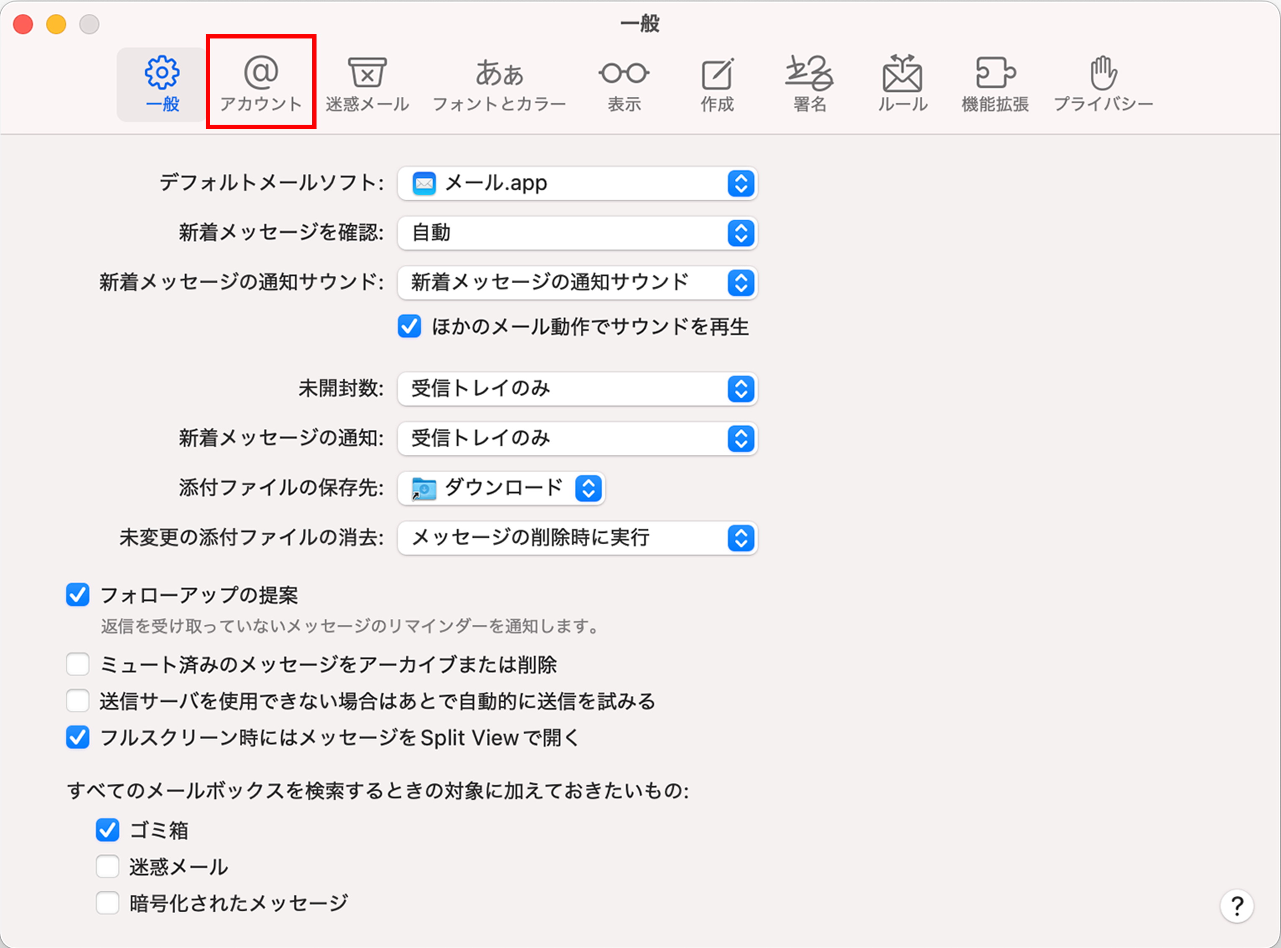This screenshot has width=1281, height=948.
Task: Uncheck ほかのメール動作でサウンドを再生
Action: click(409, 326)
